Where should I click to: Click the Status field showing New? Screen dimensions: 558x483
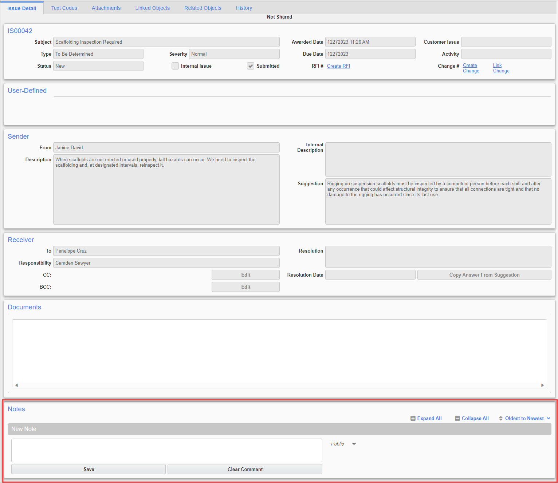point(98,66)
